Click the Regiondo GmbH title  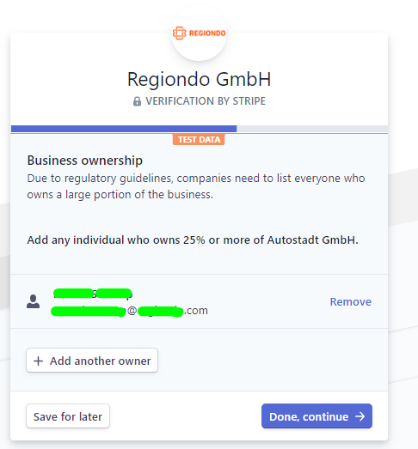199,79
